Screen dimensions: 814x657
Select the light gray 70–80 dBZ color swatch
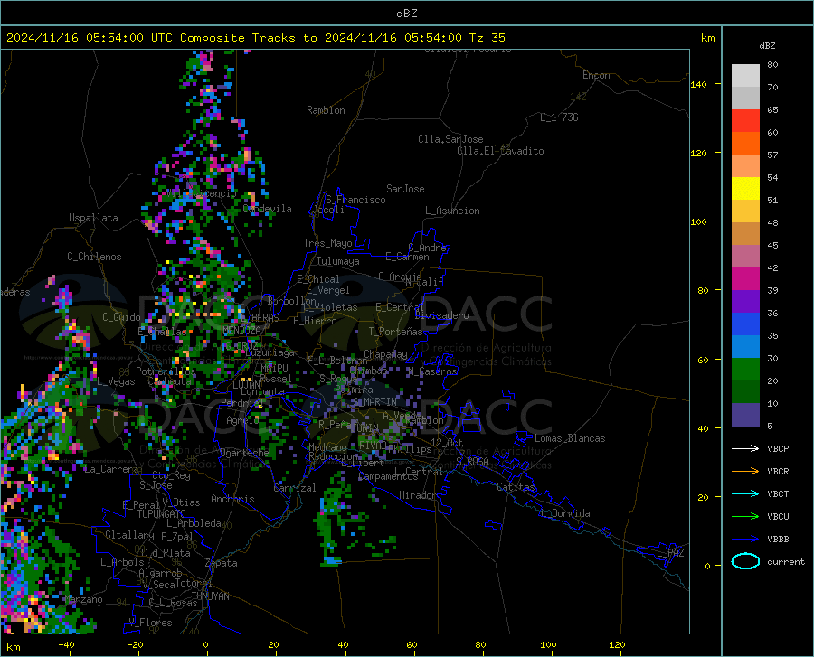pos(745,76)
